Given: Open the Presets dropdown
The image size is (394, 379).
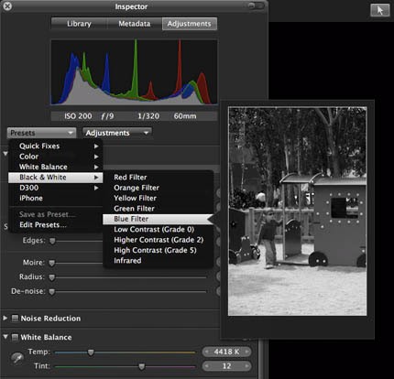Looking at the screenshot, I should [41, 133].
